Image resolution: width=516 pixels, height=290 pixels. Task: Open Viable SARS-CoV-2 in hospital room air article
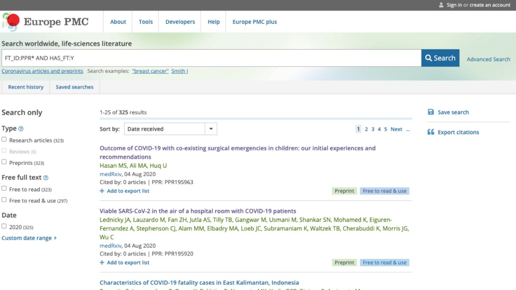pyautogui.click(x=198, y=211)
